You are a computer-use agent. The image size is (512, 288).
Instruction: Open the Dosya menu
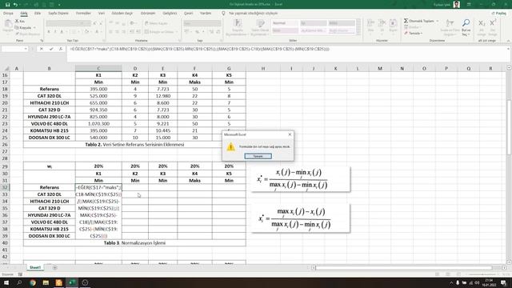tap(8, 14)
